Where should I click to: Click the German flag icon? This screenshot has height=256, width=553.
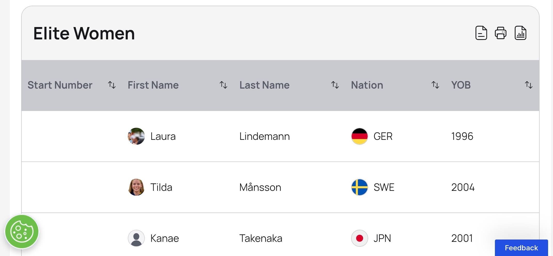click(x=359, y=136)
